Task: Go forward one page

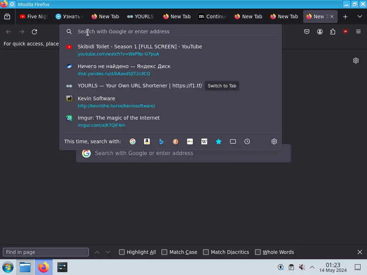Action: pyautogui.click(x=22, y=32)
